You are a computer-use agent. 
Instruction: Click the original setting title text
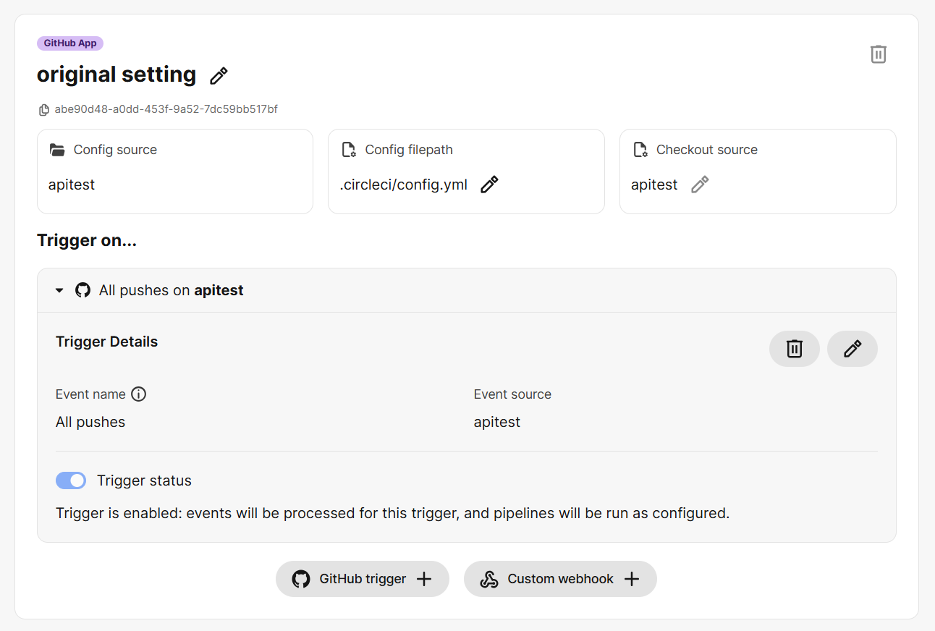[117, 75]
